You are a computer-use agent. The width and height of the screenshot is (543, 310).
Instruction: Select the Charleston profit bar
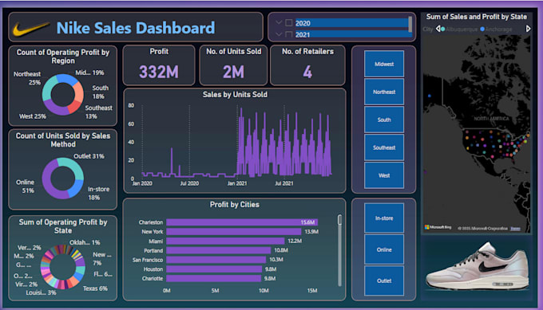(242, 222)
